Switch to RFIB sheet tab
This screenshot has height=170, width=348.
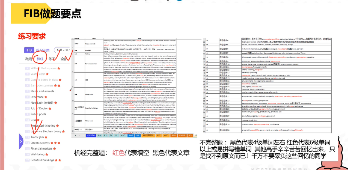click(174, 135)
